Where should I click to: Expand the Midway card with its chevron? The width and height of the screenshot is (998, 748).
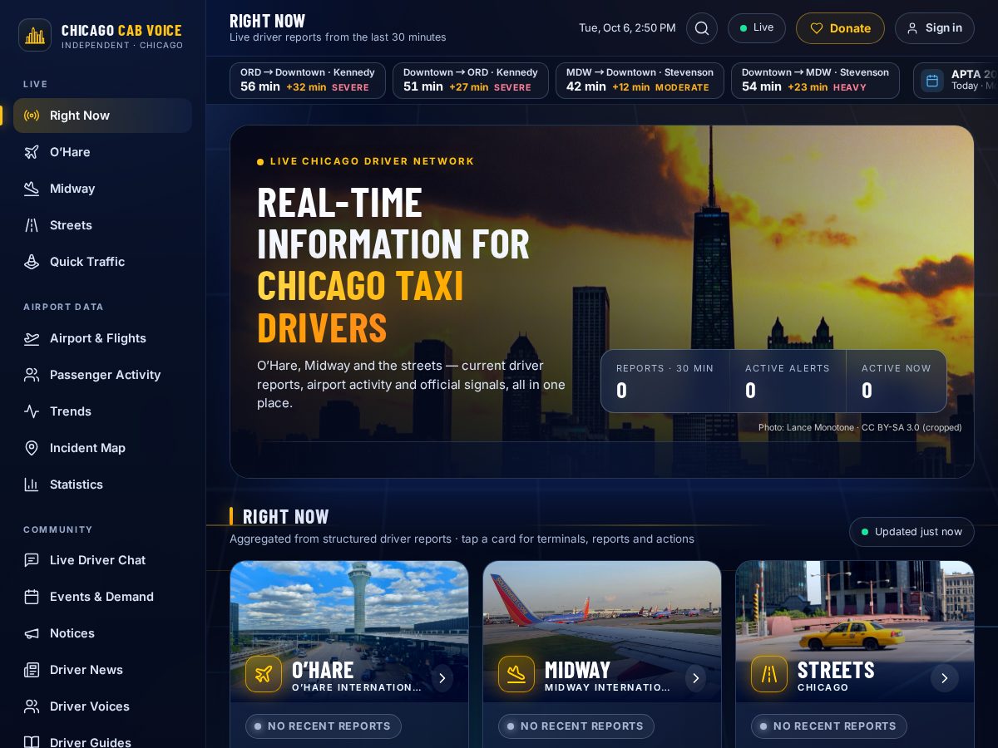coord(694,678)
